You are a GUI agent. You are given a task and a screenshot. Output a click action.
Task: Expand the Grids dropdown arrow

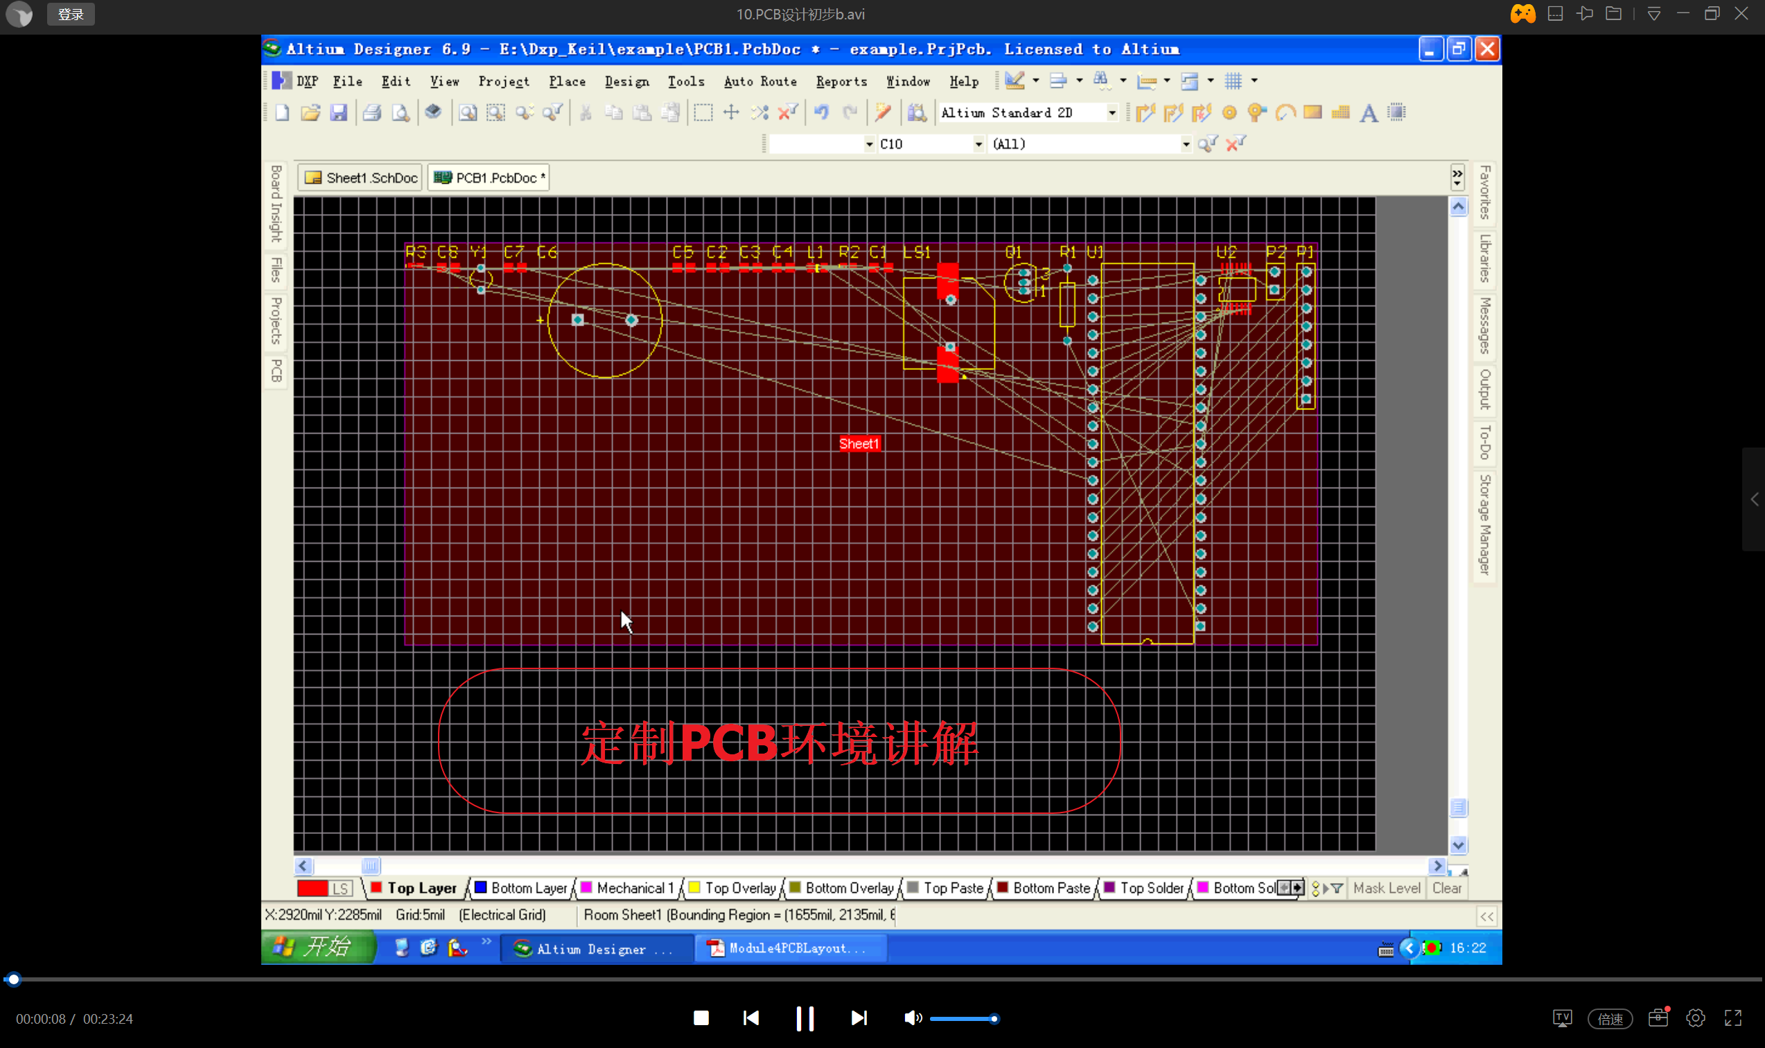[1255, 80]
